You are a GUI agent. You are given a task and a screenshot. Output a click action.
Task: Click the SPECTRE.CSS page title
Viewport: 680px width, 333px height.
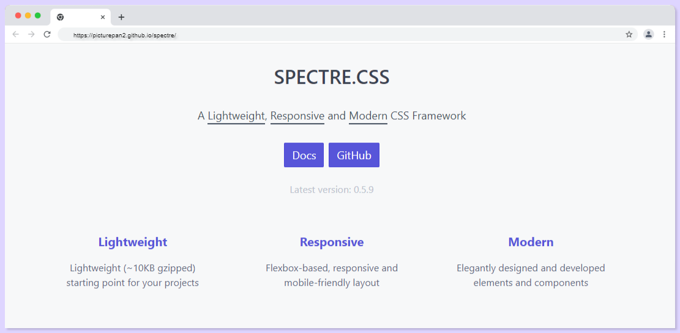(332, 78)
